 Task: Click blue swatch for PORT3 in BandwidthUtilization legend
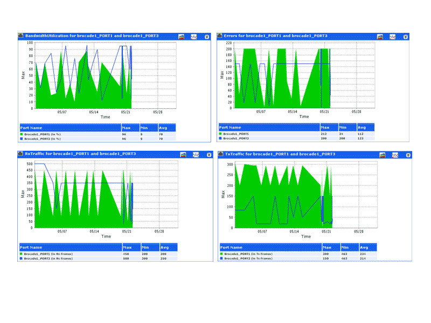tap(22, 139)
